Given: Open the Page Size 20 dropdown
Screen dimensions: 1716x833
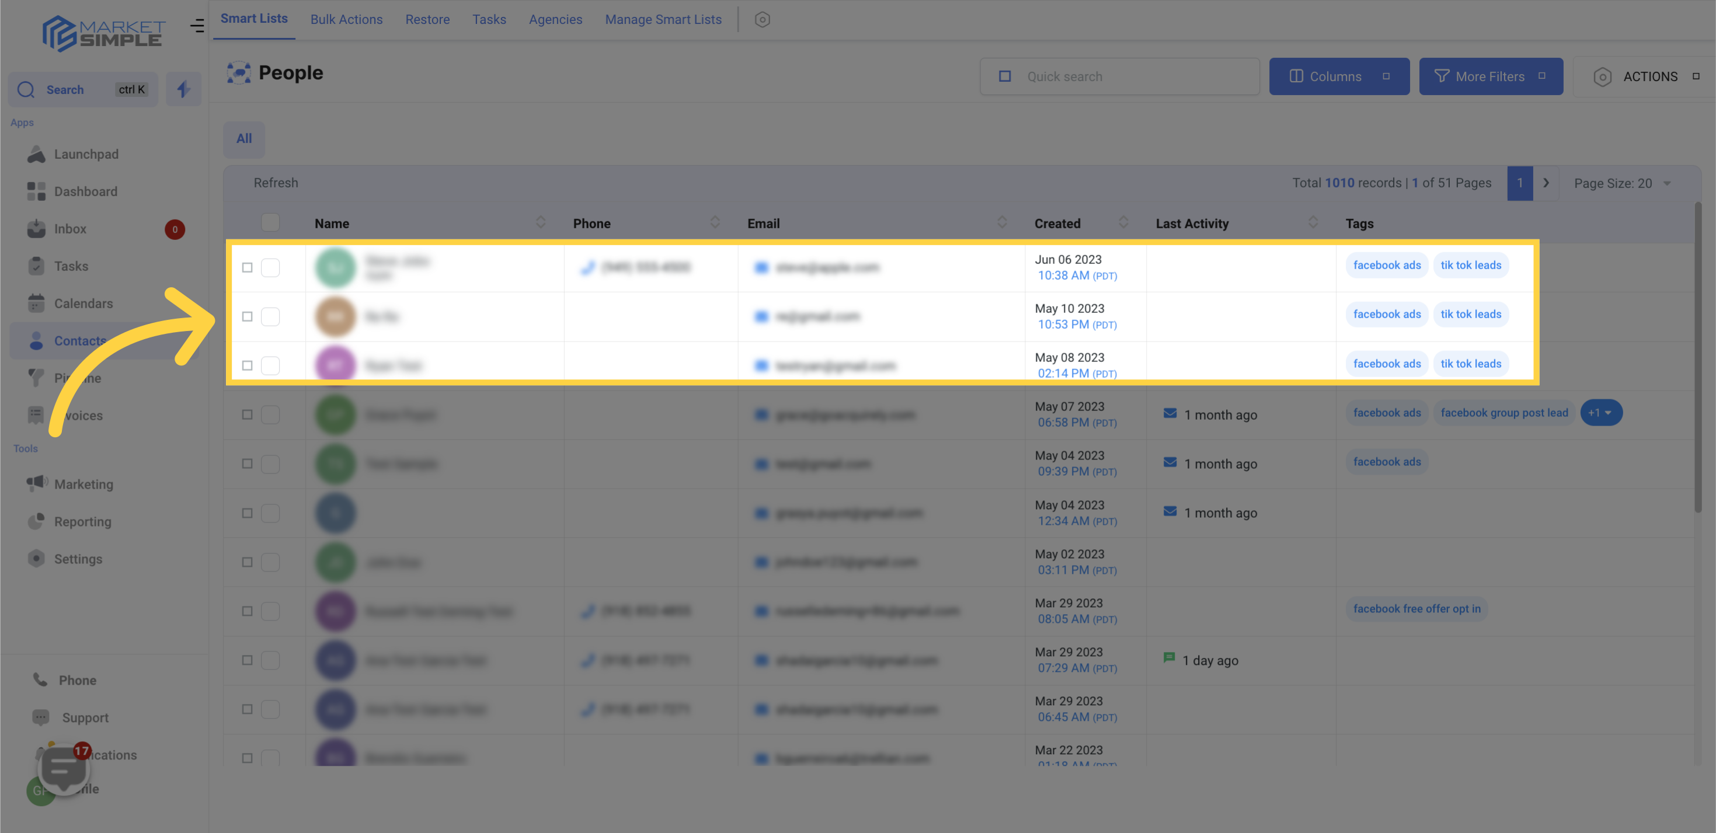Looking at the screenshot, I should 1621,183.
